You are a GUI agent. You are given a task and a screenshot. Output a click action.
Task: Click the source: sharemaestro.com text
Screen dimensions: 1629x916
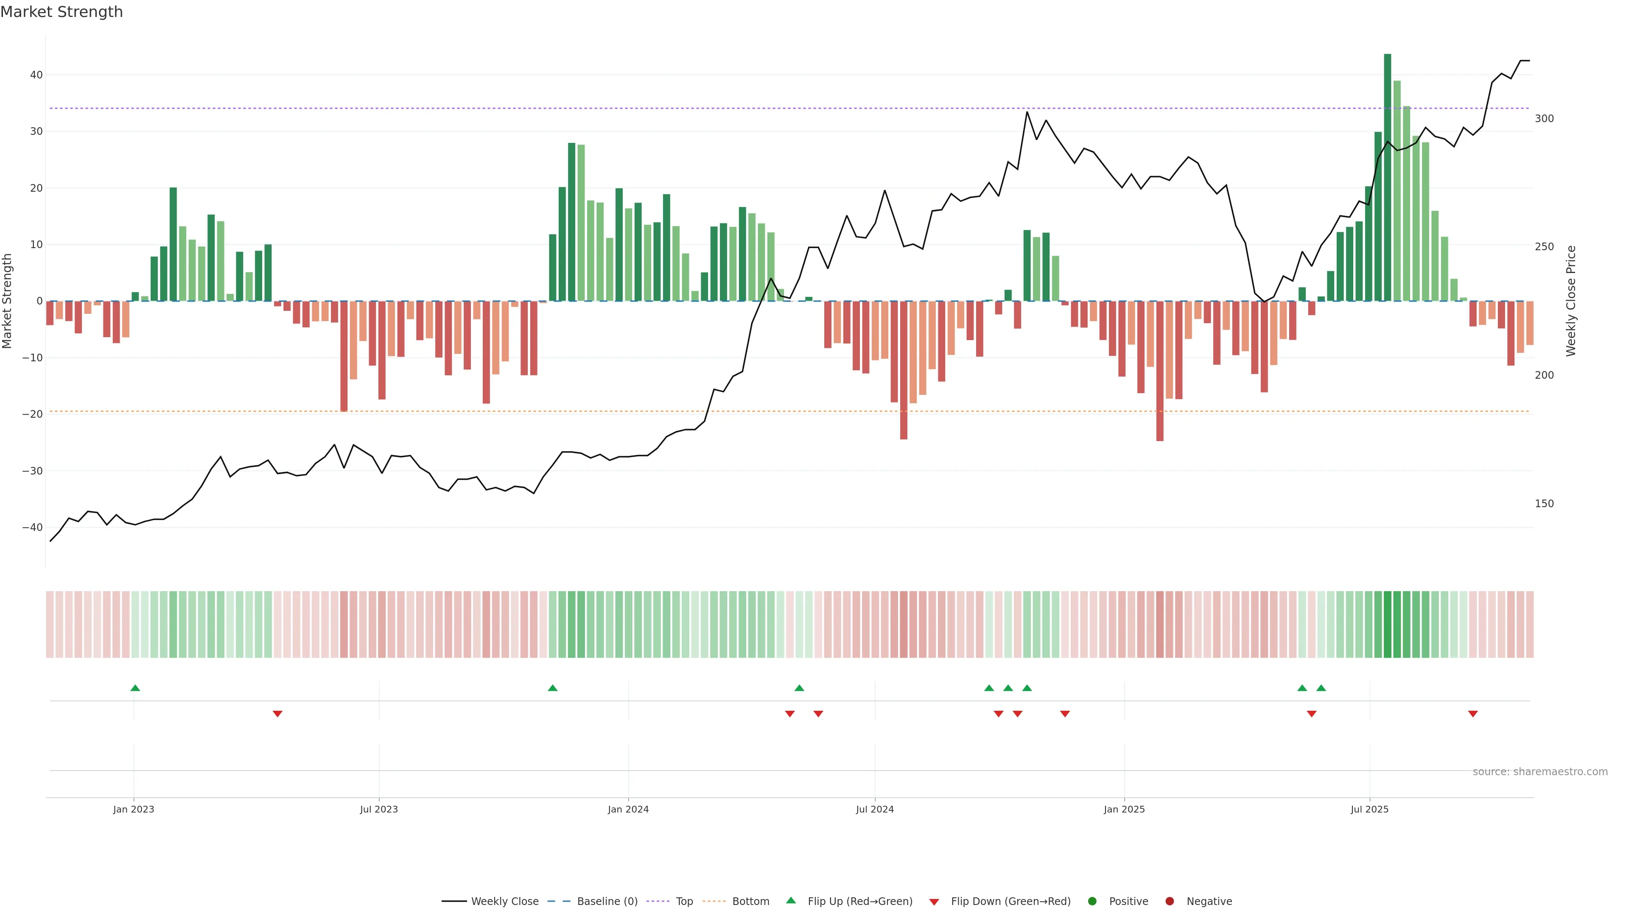click(1540, 772)
